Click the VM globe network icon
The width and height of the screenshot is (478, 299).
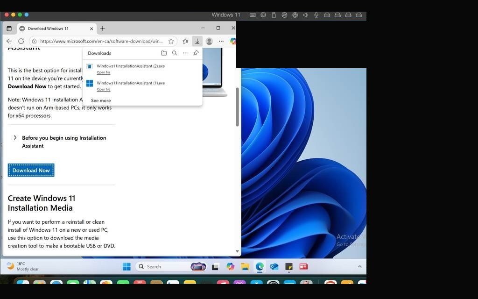(295, 15)
